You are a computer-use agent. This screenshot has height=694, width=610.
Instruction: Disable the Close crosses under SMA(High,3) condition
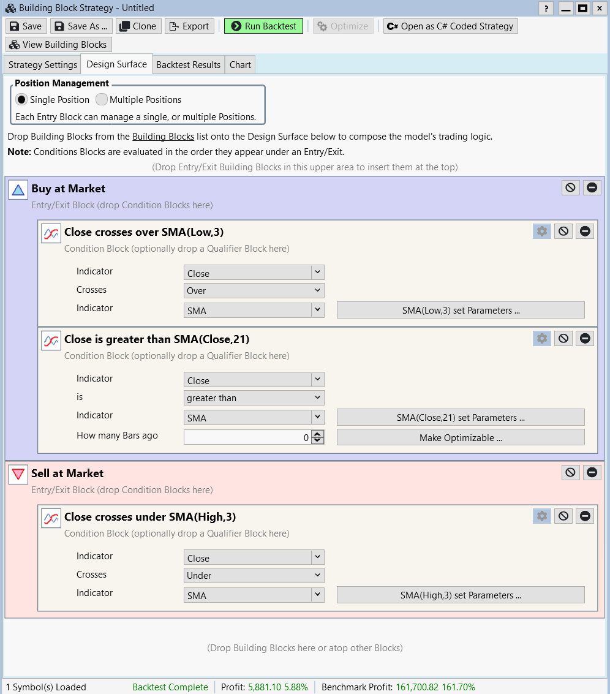tap(563, 516)
